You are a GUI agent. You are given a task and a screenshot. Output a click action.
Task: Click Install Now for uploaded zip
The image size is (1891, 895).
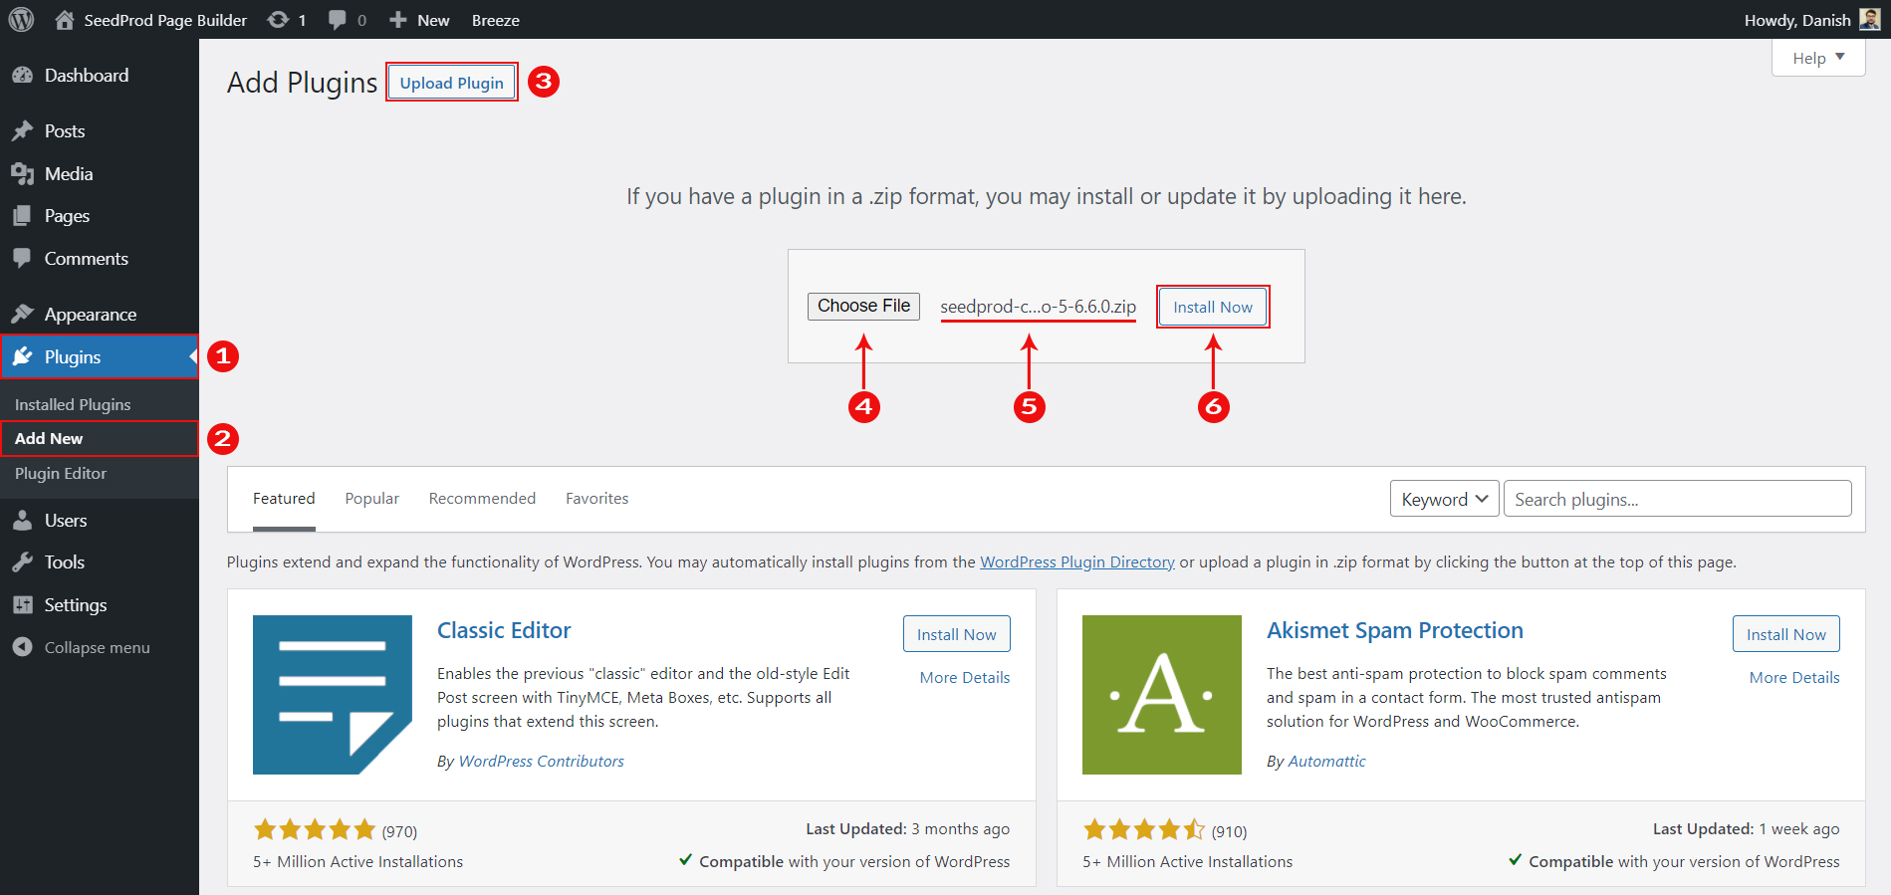(1213, 307)
